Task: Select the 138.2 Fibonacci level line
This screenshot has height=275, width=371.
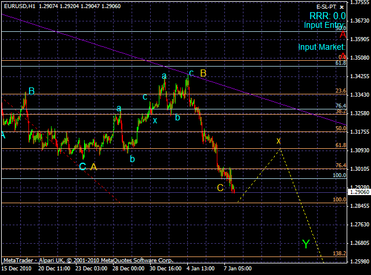Action: (174, 257)
